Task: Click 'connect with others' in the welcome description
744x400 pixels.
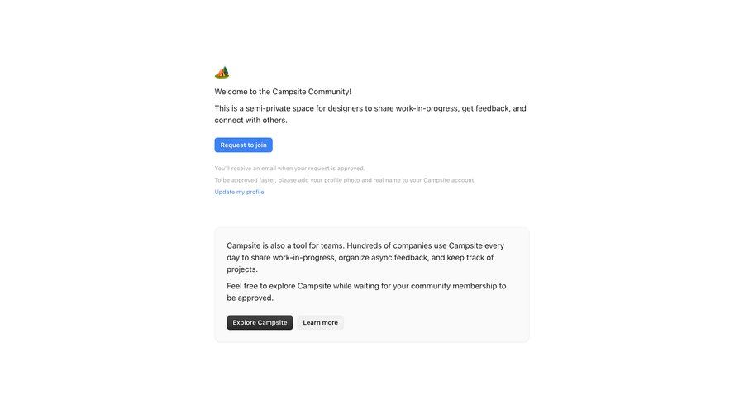Action: coord(250,121)
